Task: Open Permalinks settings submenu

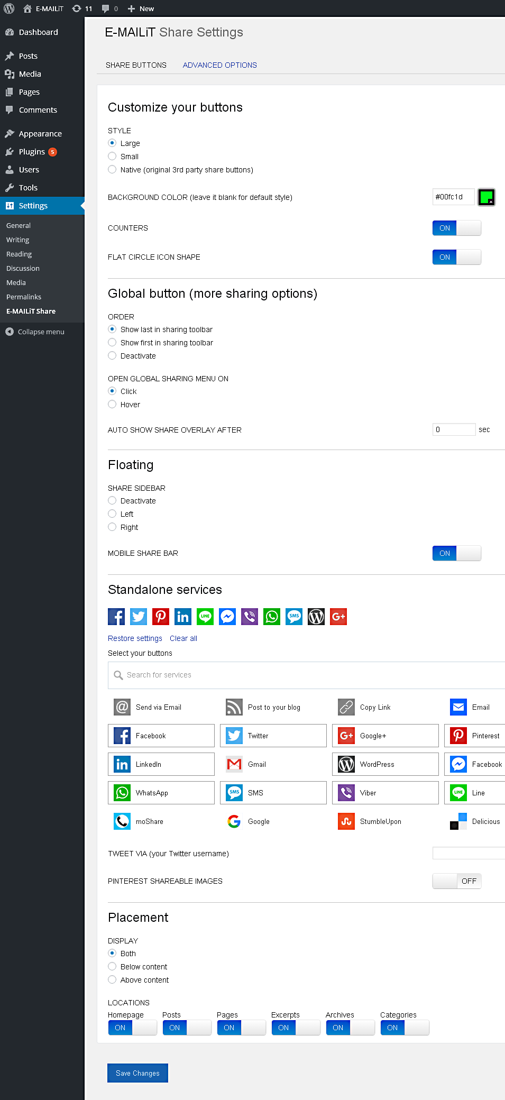Action: 24,297
